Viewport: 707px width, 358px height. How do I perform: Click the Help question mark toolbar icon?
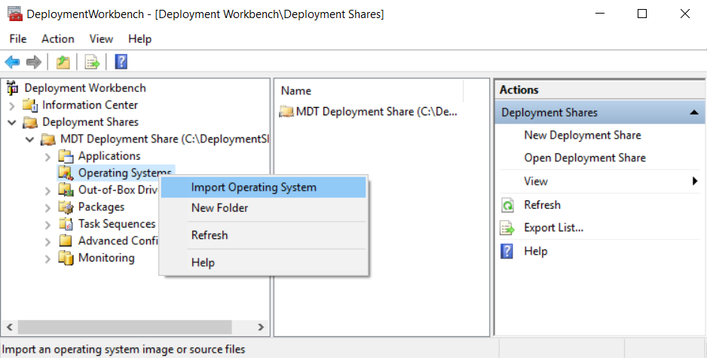(121, 62)
